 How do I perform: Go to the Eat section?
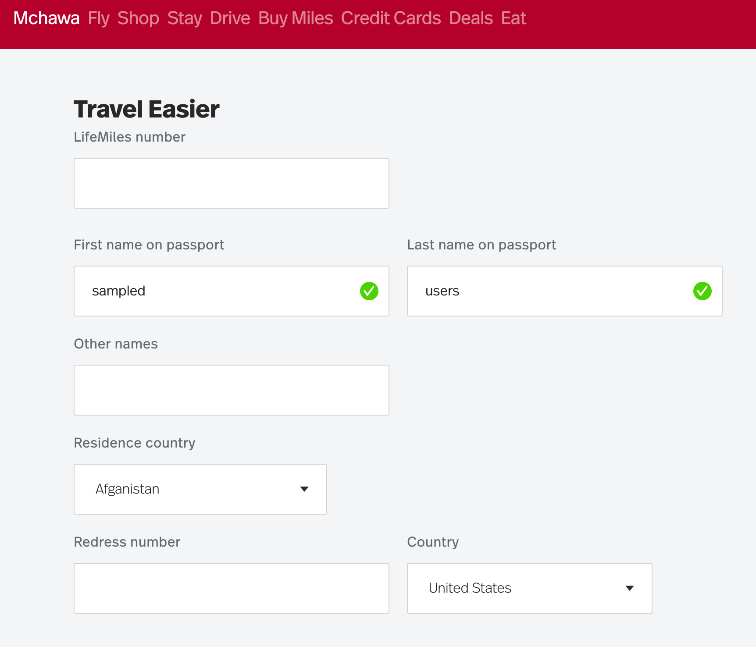514,18
